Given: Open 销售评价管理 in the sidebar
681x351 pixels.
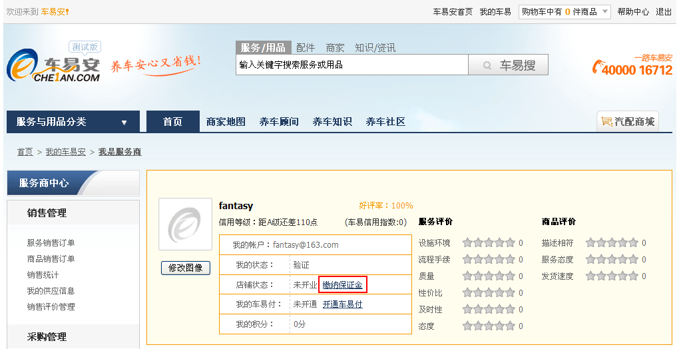Looking at the screenshot, I should tap(51, 306).
